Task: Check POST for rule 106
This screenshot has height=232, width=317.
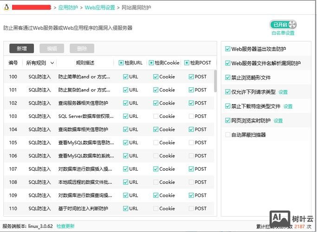Action: click(191, 156)
